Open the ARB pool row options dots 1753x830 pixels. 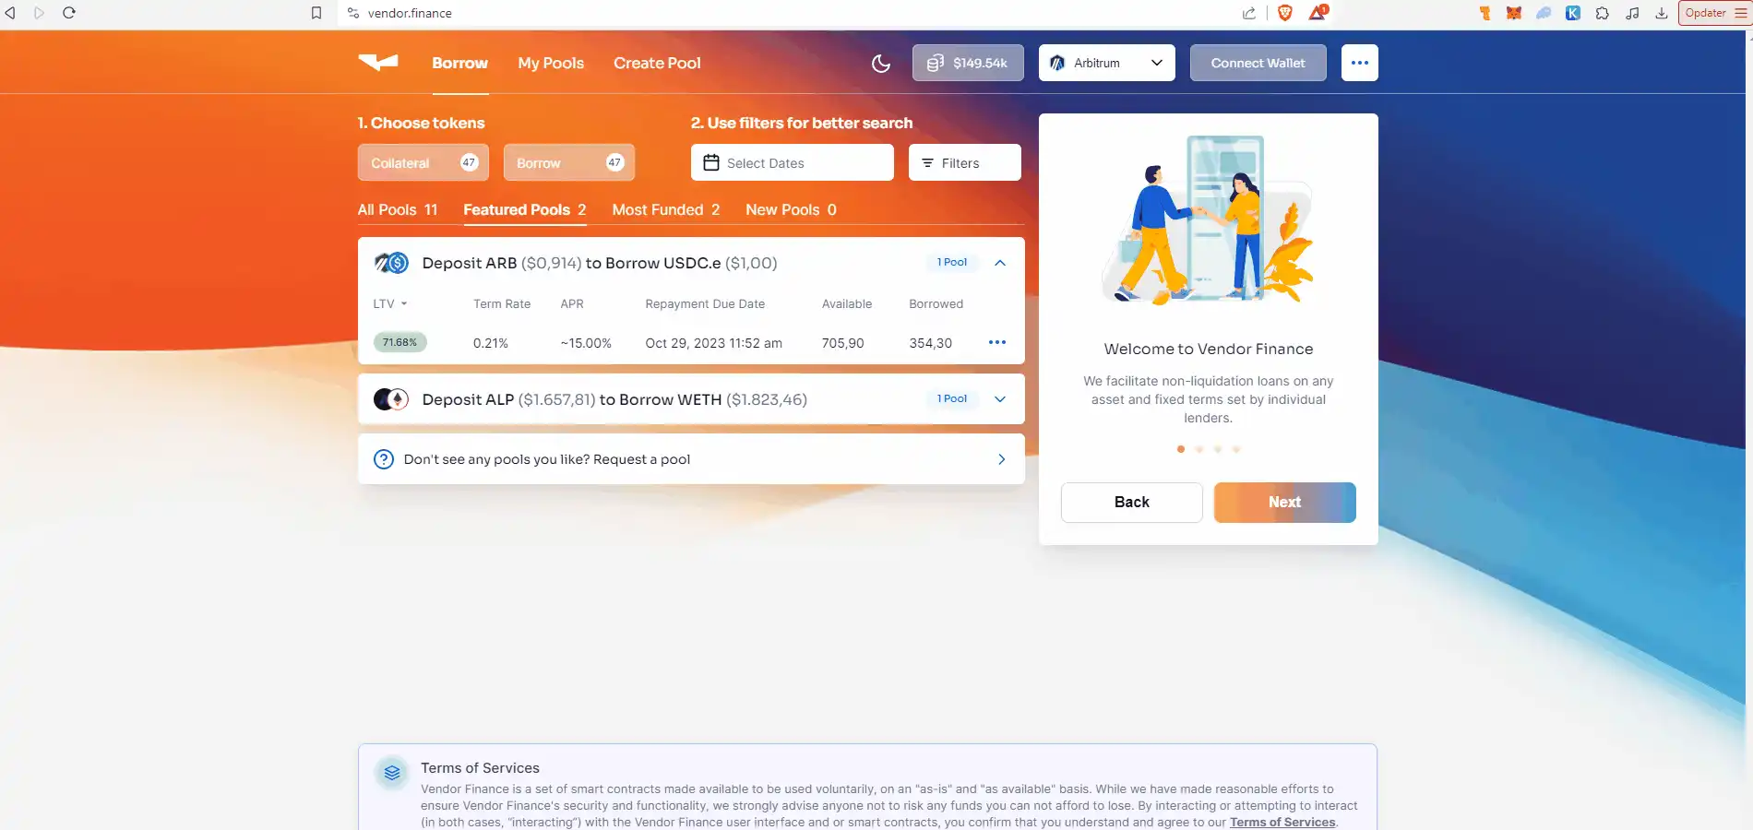tap(996, 342)
